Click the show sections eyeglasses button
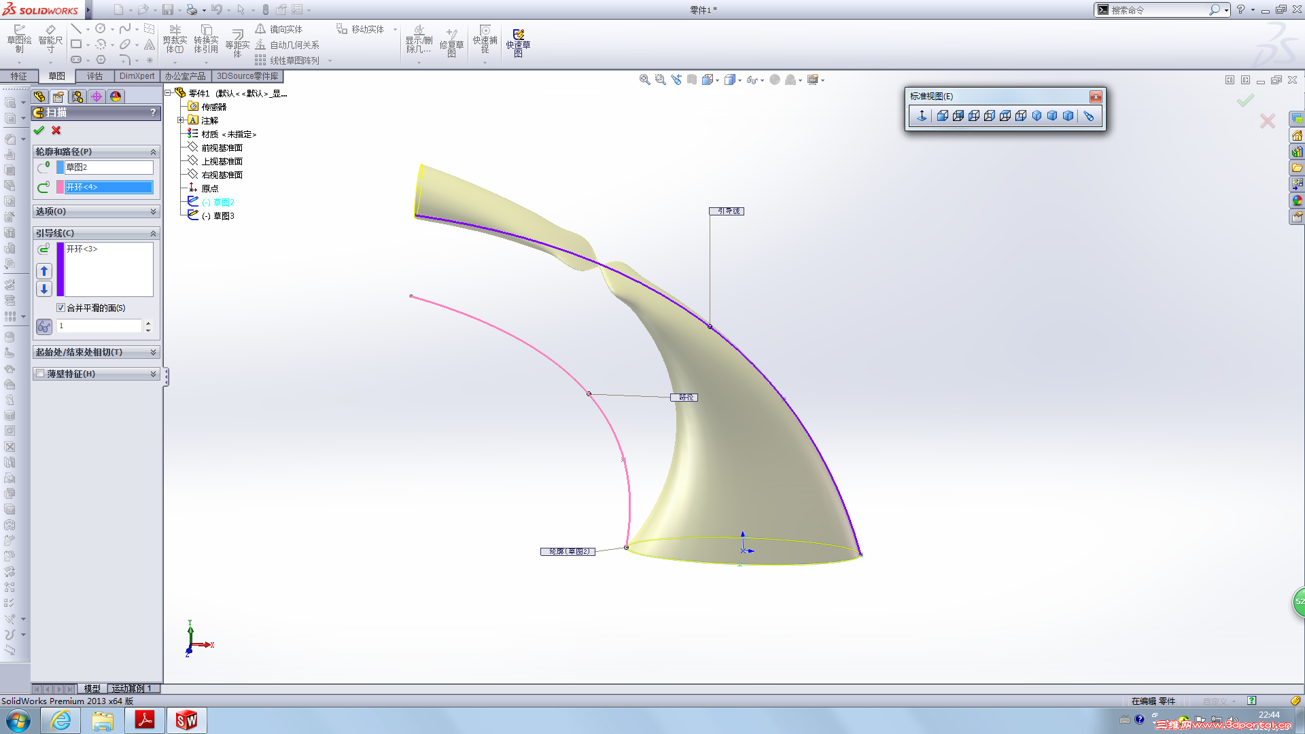The image size is (1305, 734). click(x=44, y=327)
